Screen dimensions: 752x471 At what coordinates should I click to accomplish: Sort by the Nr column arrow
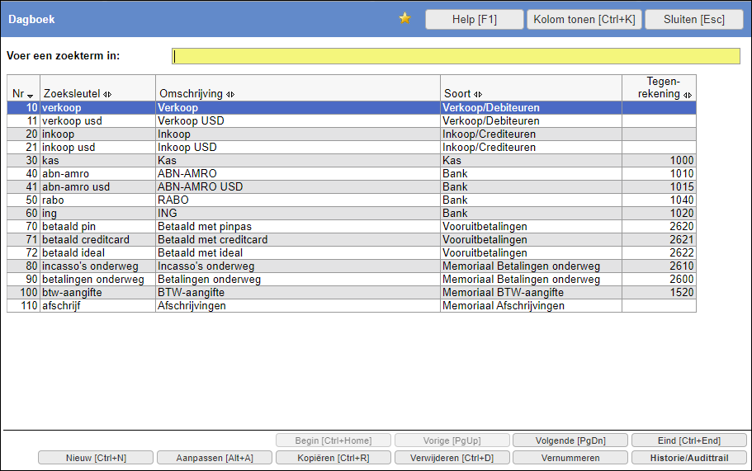31,95
